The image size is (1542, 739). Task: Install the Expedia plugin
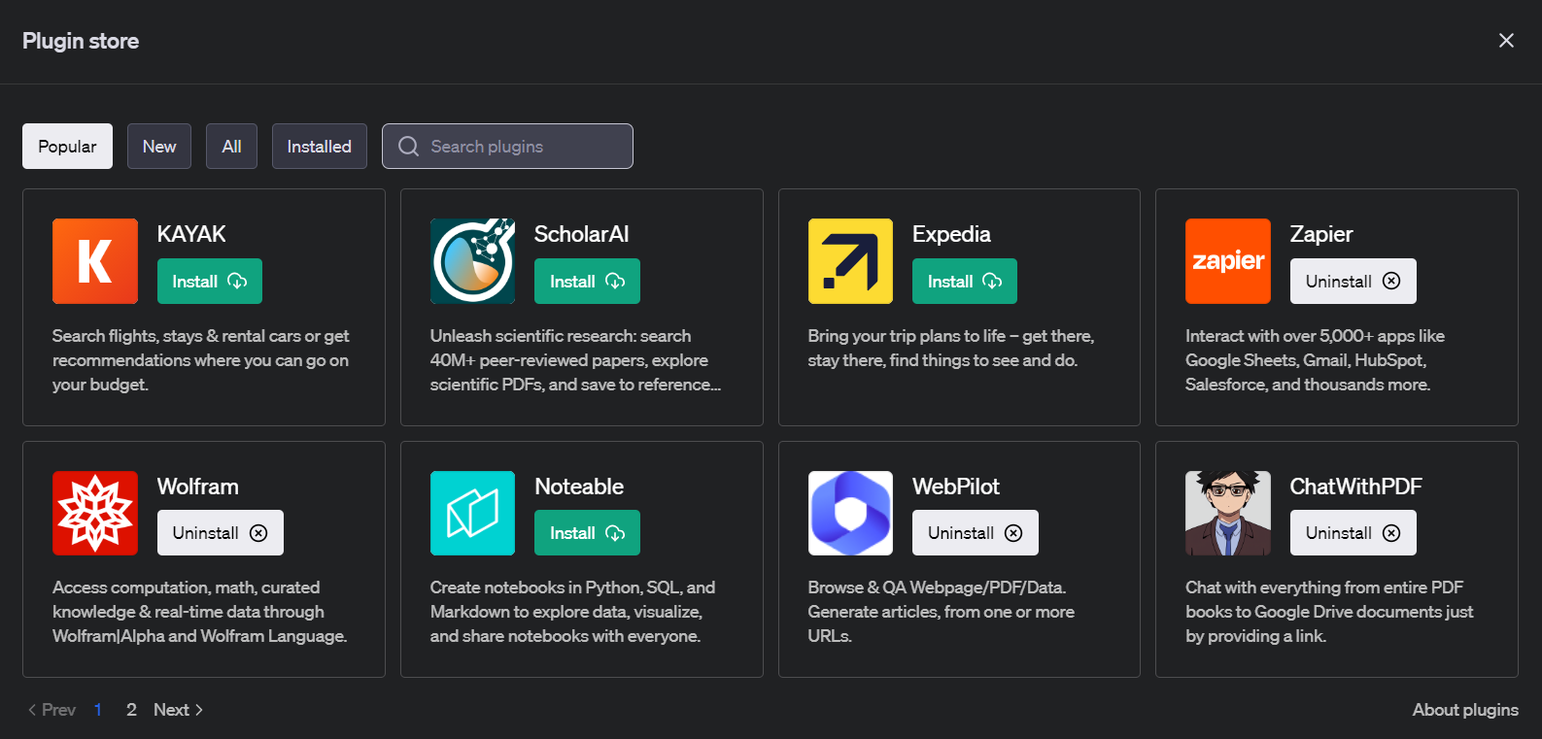tap(965, 282)
